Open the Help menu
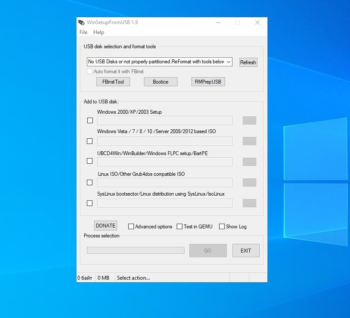The image size is (350, 318). [x=98, y=32]
